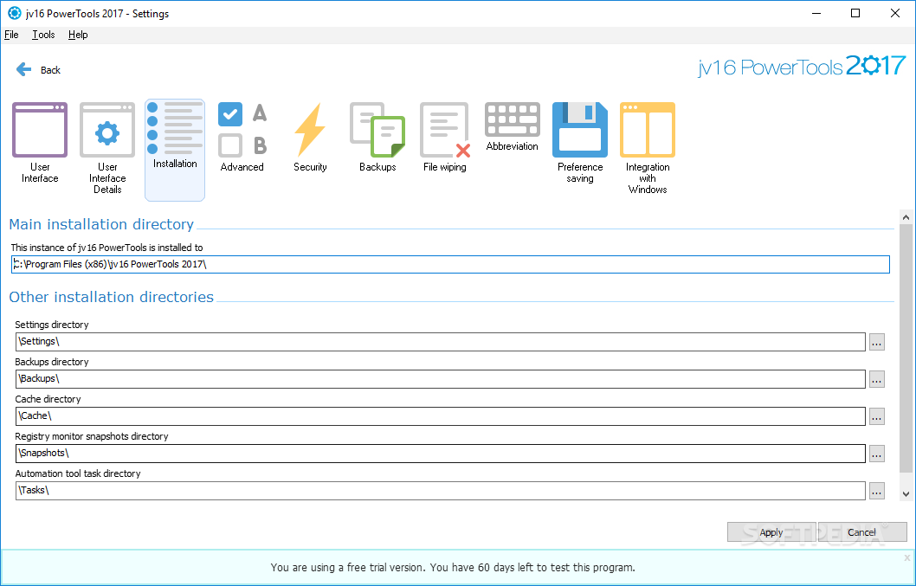Click the Snapshots directory input field

[x=441, y=454]
